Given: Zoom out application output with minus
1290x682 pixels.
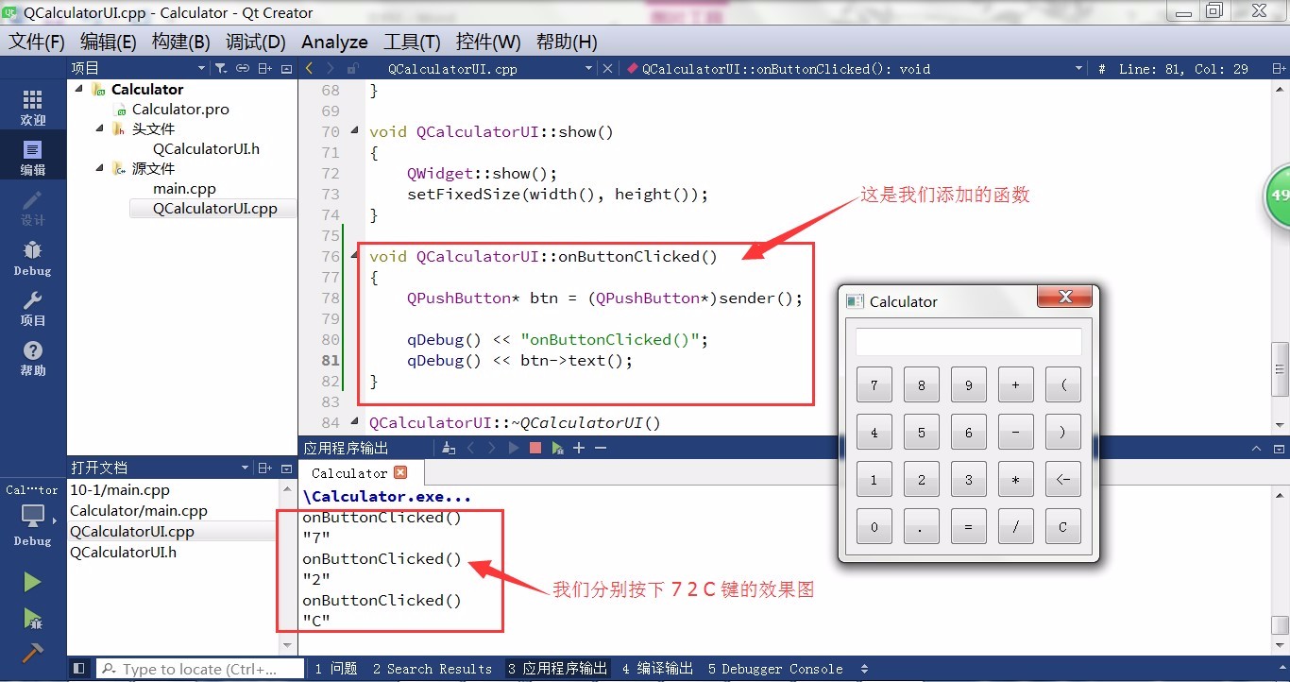Looking at the screenshot, I should 600,448.
